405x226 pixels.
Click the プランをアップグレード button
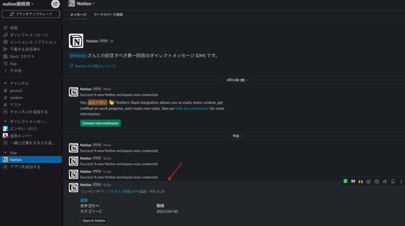point(31,14)
